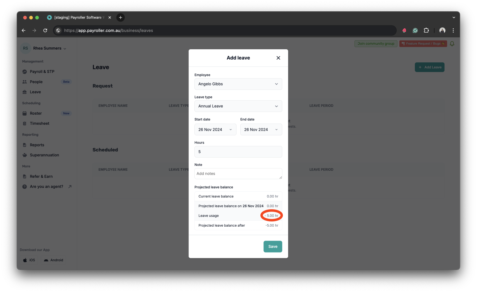Click the Grammarly extension icon
This screenshot has width=477, height=292.
tap(415, 30)
